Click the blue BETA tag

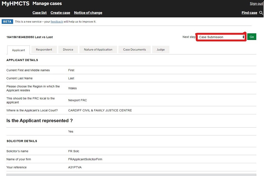click(x=7, y=21)
